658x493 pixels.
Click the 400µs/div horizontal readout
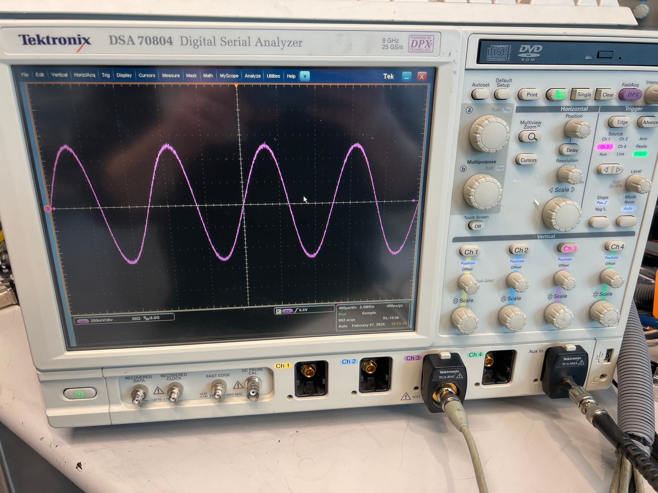pyautogui.click(x=347, y=308)
